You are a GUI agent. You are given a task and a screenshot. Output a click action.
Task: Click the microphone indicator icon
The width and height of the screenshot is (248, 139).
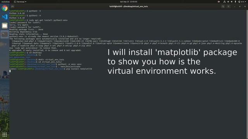click(235, 2)
